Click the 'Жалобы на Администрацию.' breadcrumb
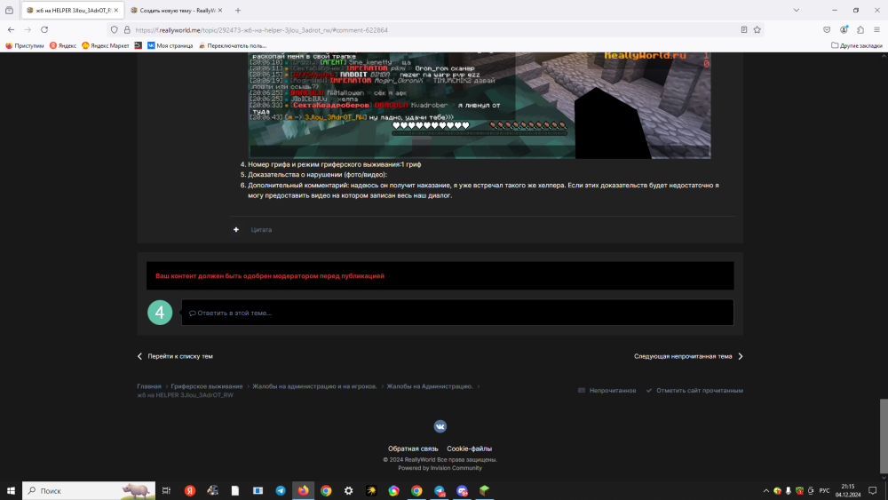888x500 pixels. coord(429,386)
